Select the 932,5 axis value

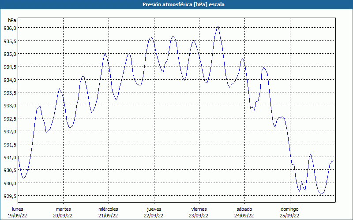point(10,118)
